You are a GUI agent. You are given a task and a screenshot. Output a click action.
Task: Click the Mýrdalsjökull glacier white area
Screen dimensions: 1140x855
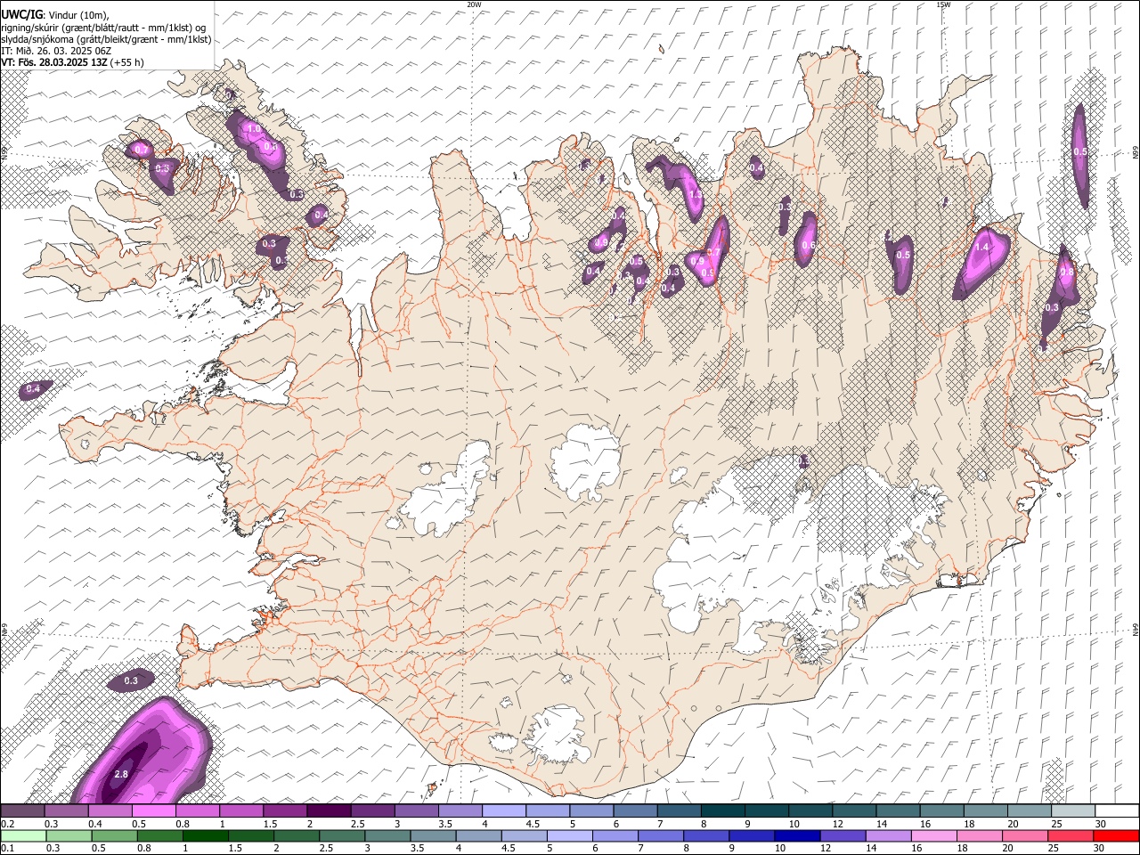coord(559,737)
